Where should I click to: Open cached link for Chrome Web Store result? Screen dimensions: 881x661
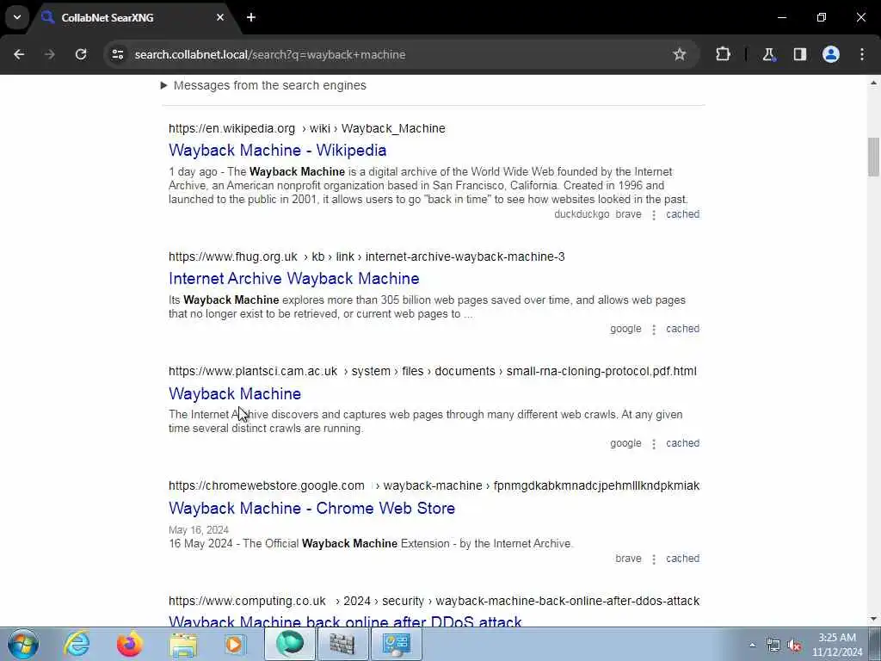pyautogui.click(x=682, y=558)
